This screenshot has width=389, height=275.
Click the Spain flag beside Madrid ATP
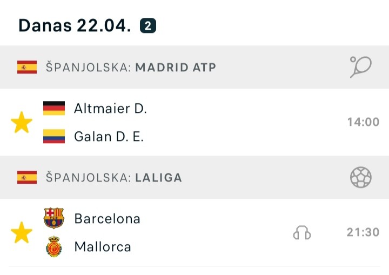click(x=27, y=67)
